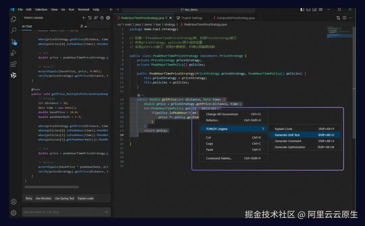
Task: Close the PeakHourTimePriceStrategy.java tab
Action: coord(171,18)
